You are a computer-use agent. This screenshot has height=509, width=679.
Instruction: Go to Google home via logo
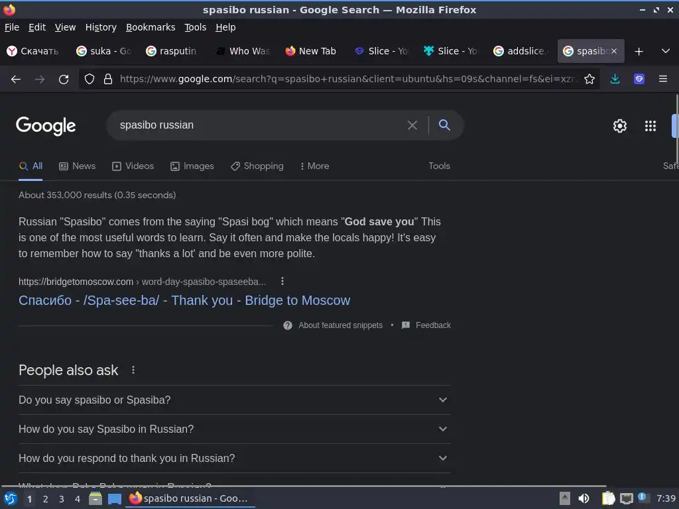click(46, 126)
